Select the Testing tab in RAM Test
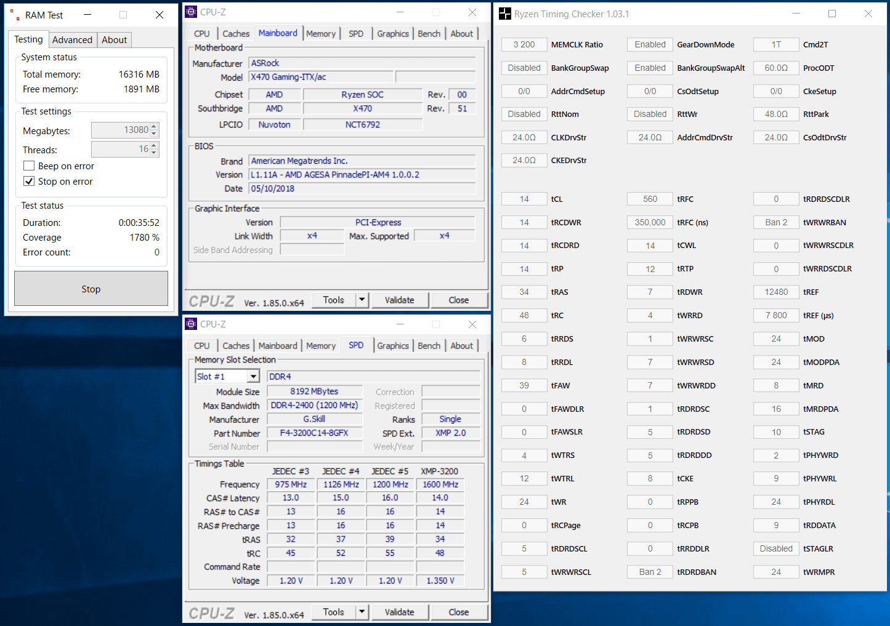Screen dimensions: 890x626 (x=29, y=39)
